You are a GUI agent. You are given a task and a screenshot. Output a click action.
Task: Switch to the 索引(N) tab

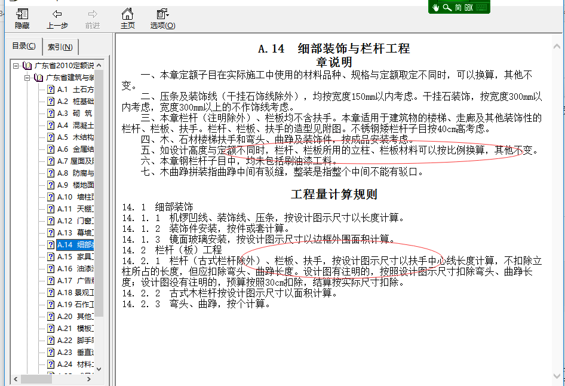tap(60, 47)
